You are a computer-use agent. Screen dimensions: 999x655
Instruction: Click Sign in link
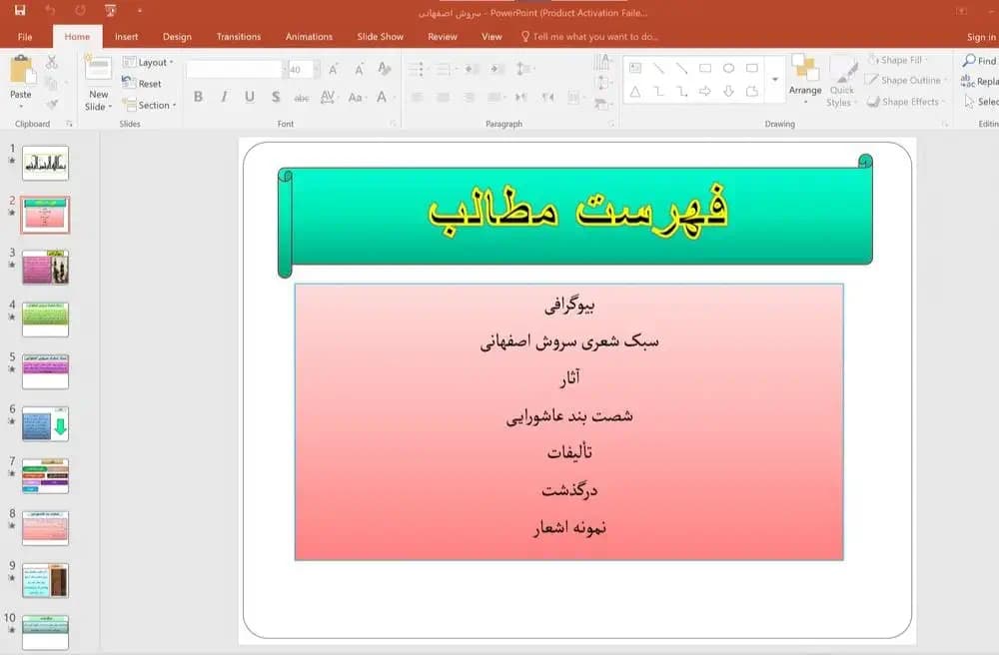pyautogui.click(x=981, y=37)
